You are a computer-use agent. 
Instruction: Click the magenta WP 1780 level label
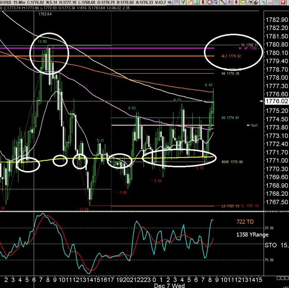click(250, 48)
